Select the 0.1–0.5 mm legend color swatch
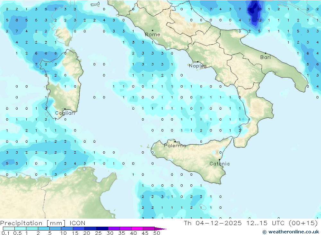 [x=9, y=229]
